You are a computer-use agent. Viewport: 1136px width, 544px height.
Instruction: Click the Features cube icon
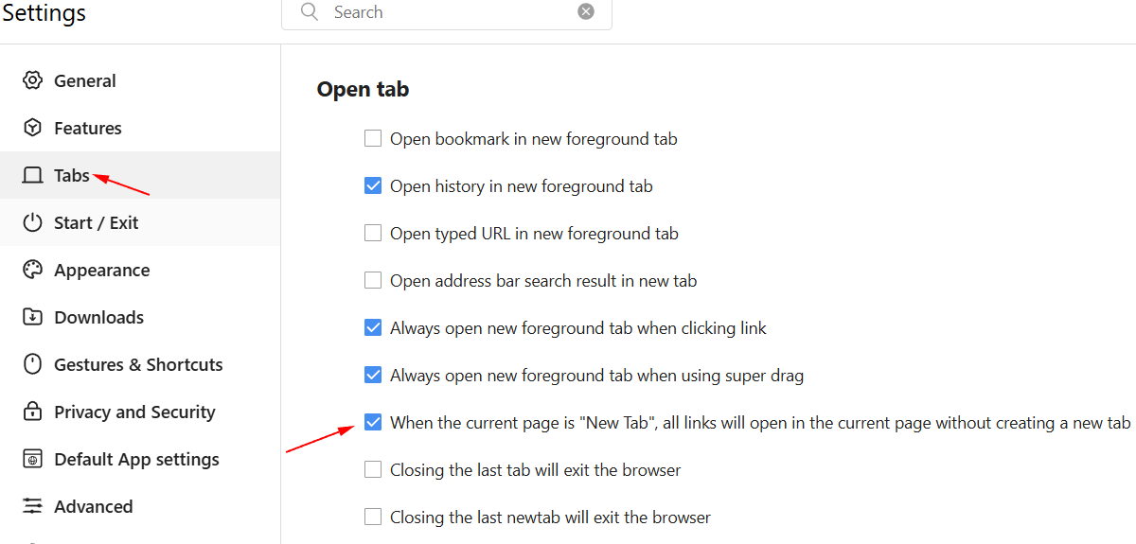(x=33, y=128)
